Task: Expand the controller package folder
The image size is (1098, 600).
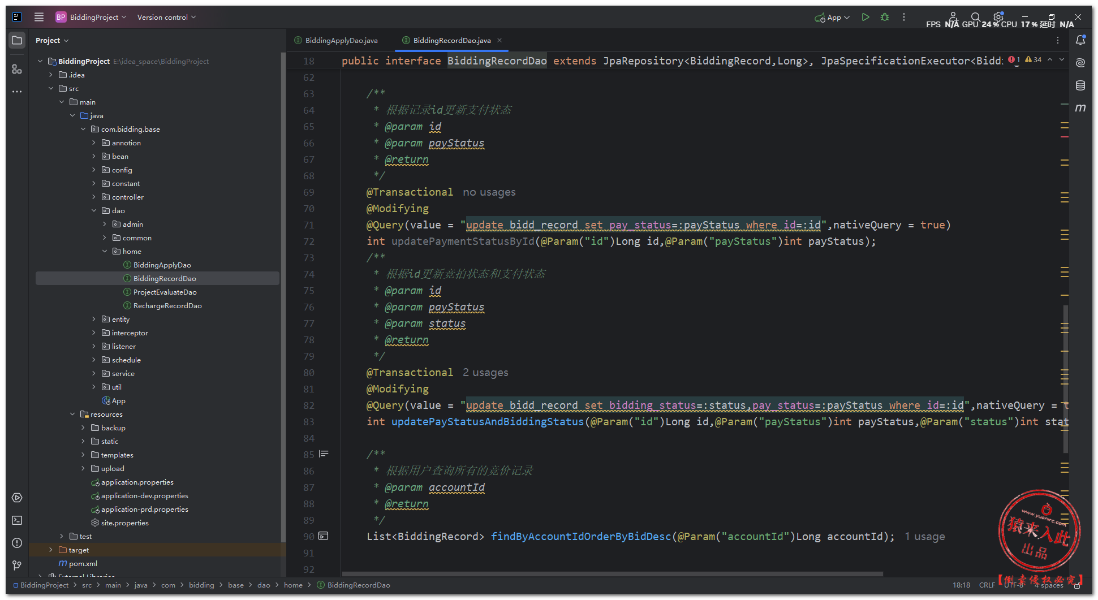Action: point(94,197)
